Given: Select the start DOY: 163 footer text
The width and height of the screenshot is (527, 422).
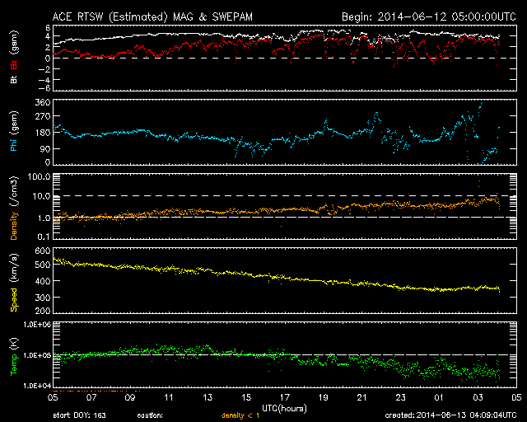Looking at the screenshot, I should point(79,415).
